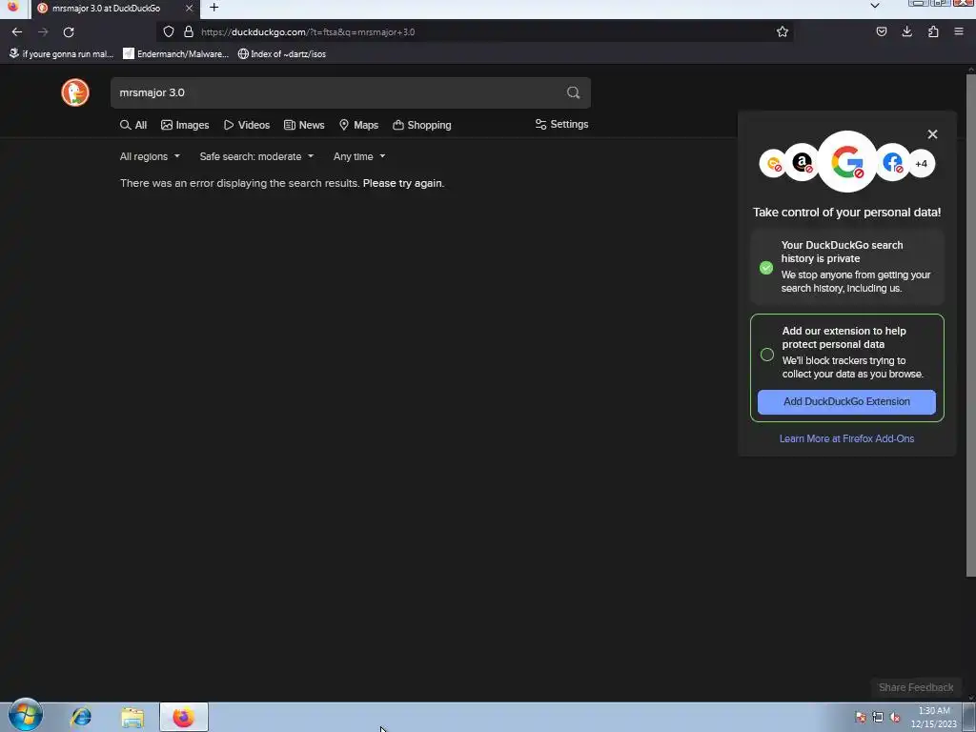This screenshot has height=732, width=976.
Task: Click the Firefox taskbar button
Action: coord(184,717)
